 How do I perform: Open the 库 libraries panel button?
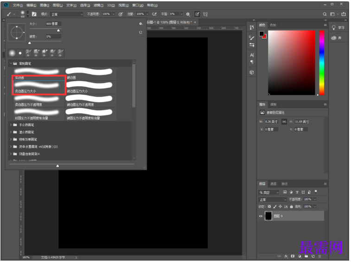coord(339,38)
